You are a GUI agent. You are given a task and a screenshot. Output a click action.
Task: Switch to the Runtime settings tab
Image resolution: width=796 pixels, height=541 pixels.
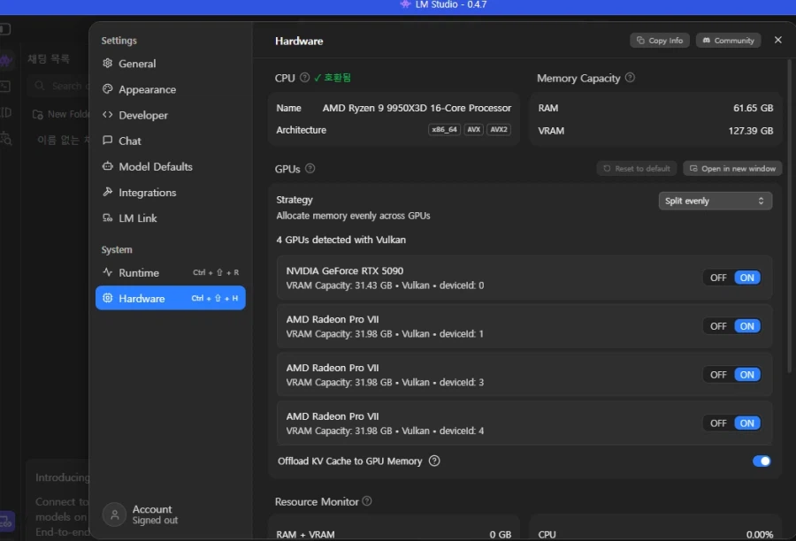(x=139, y=273)
